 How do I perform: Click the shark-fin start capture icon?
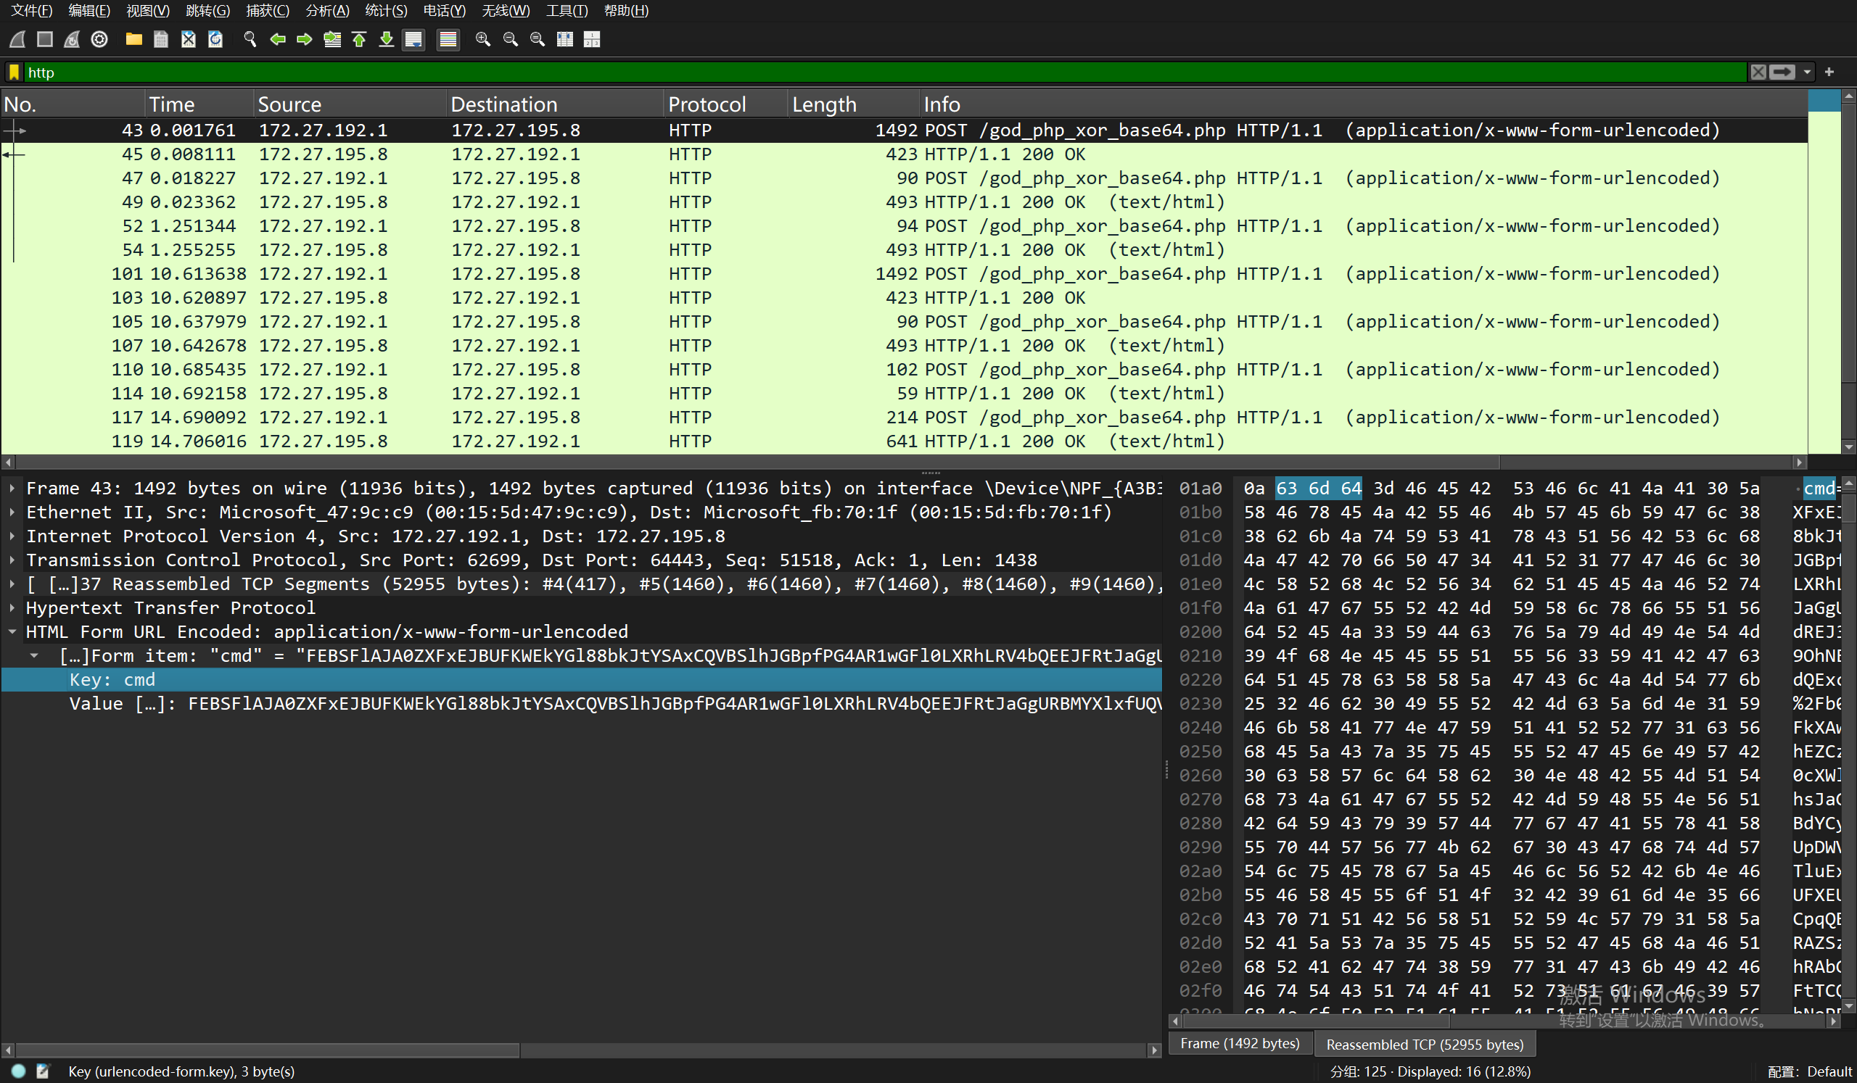(17, 39)
